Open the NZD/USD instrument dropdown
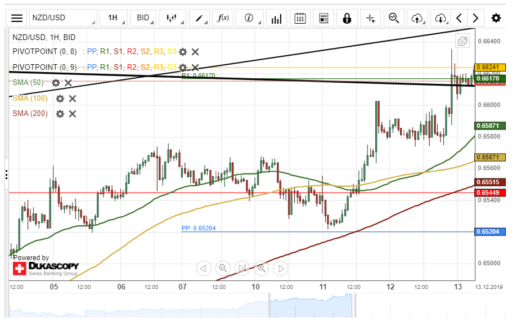The image size is (512, 321). point(64,18)
